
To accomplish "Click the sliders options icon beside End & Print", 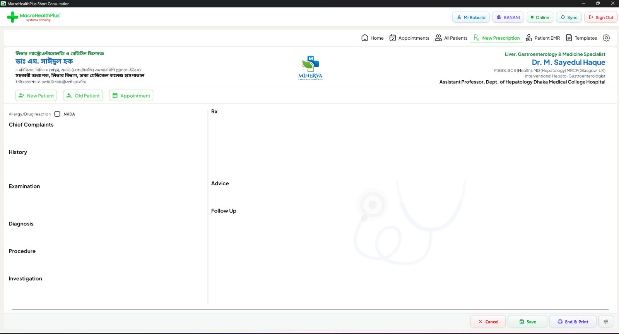I will pyautogui.click(x=606, y=322).
